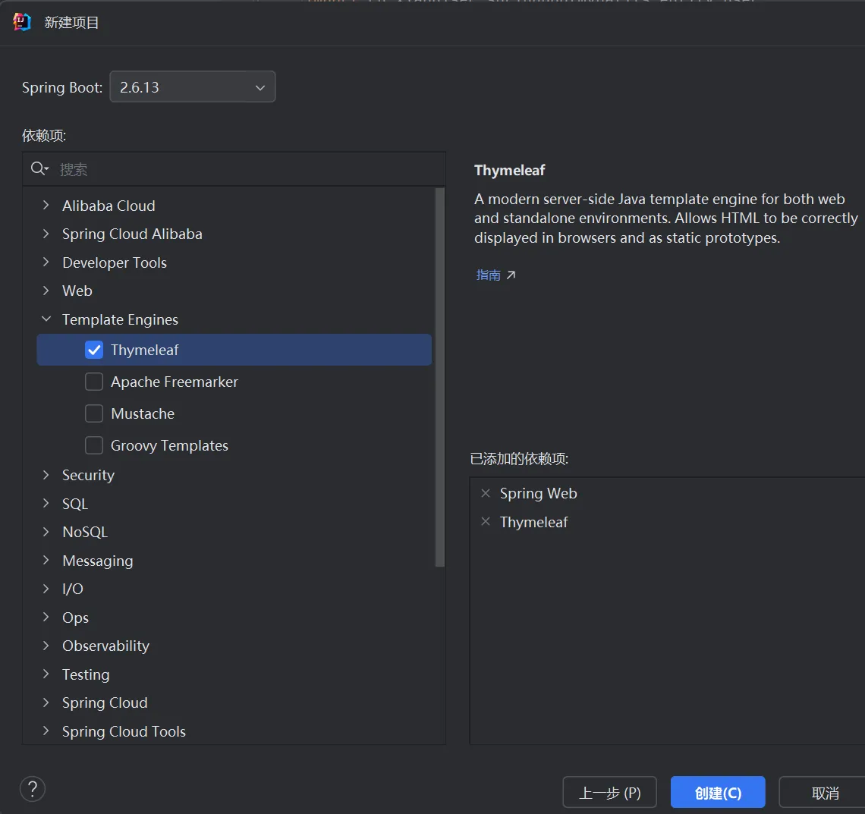Expand the Security category
Image resolution: width=865 pixels, height=814 pixels.
46,475
